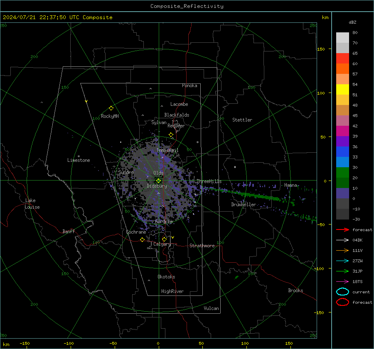This screenshot has width=374, height=349.
Task: Click the red 'forecast' ellipse legend icon
Action: point(342,302)
